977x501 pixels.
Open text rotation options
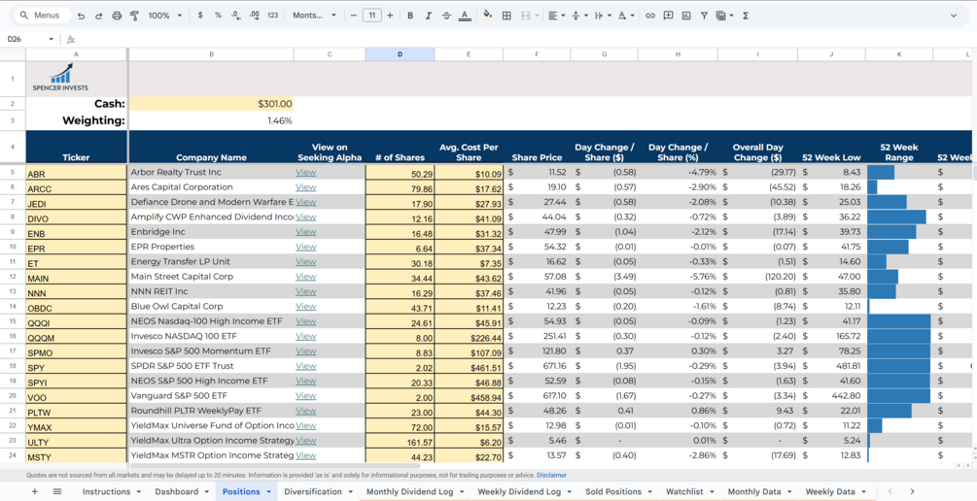click(626, 16)
